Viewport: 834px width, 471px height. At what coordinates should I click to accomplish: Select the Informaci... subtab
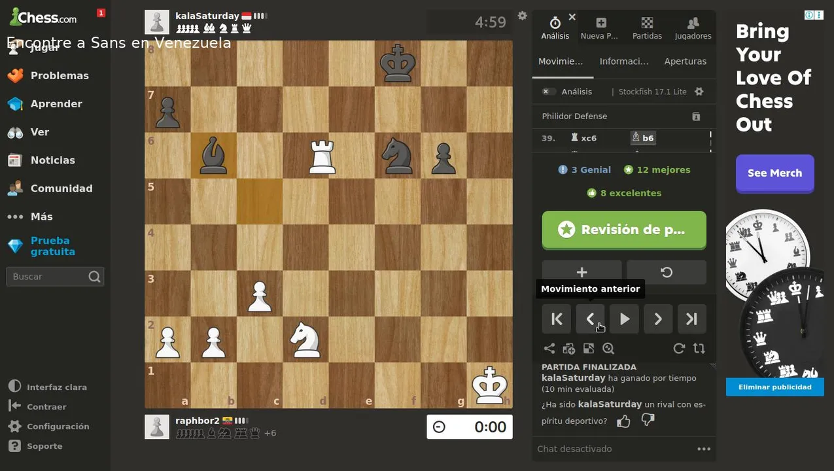pyautogui.click(x=624, y=61)
